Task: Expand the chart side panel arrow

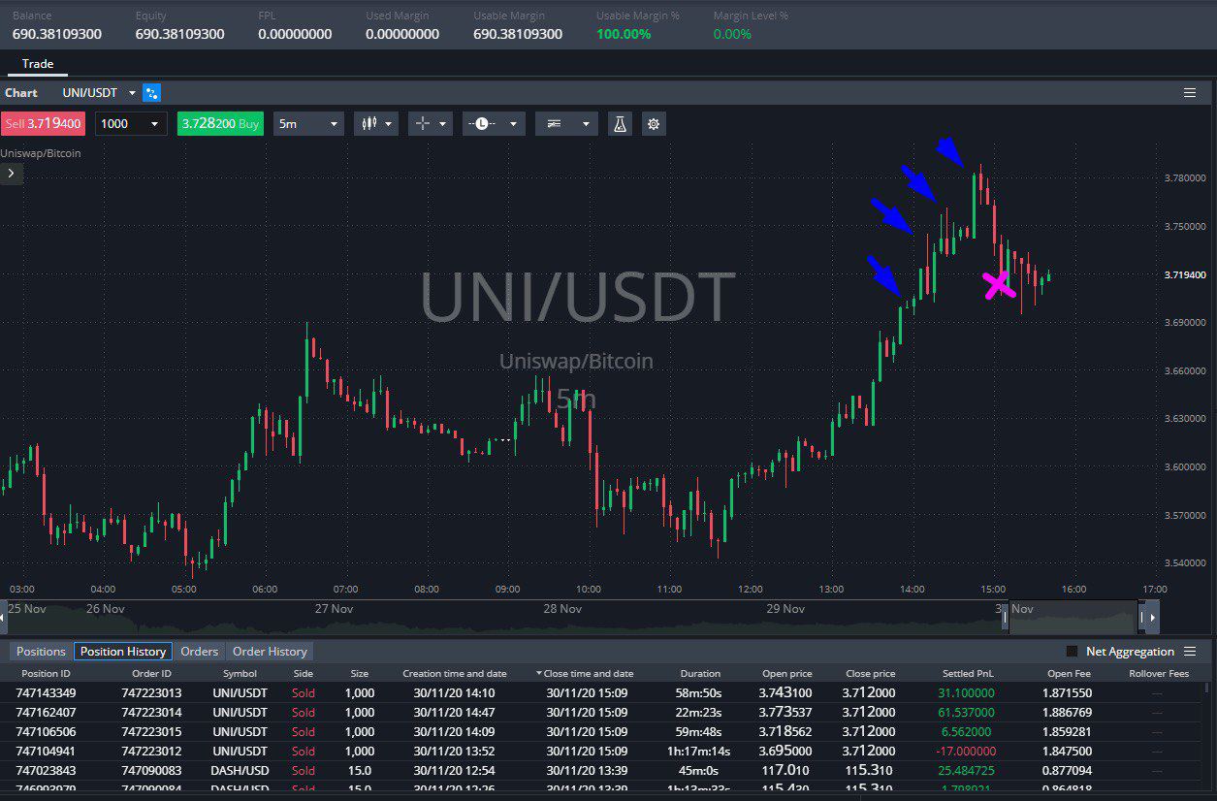Action: tap(11, 174)
